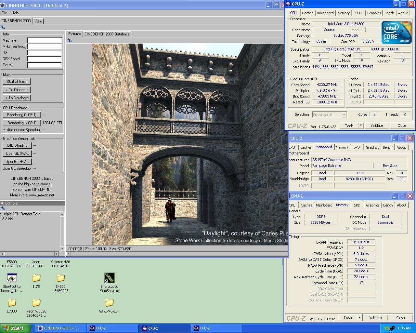This screenshot has width=416, height=333.
Task: Run Rendering (1 CPU) benchmark
Action: [x=22, y=115]
